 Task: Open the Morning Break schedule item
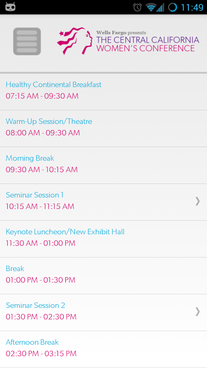(103, 166)
